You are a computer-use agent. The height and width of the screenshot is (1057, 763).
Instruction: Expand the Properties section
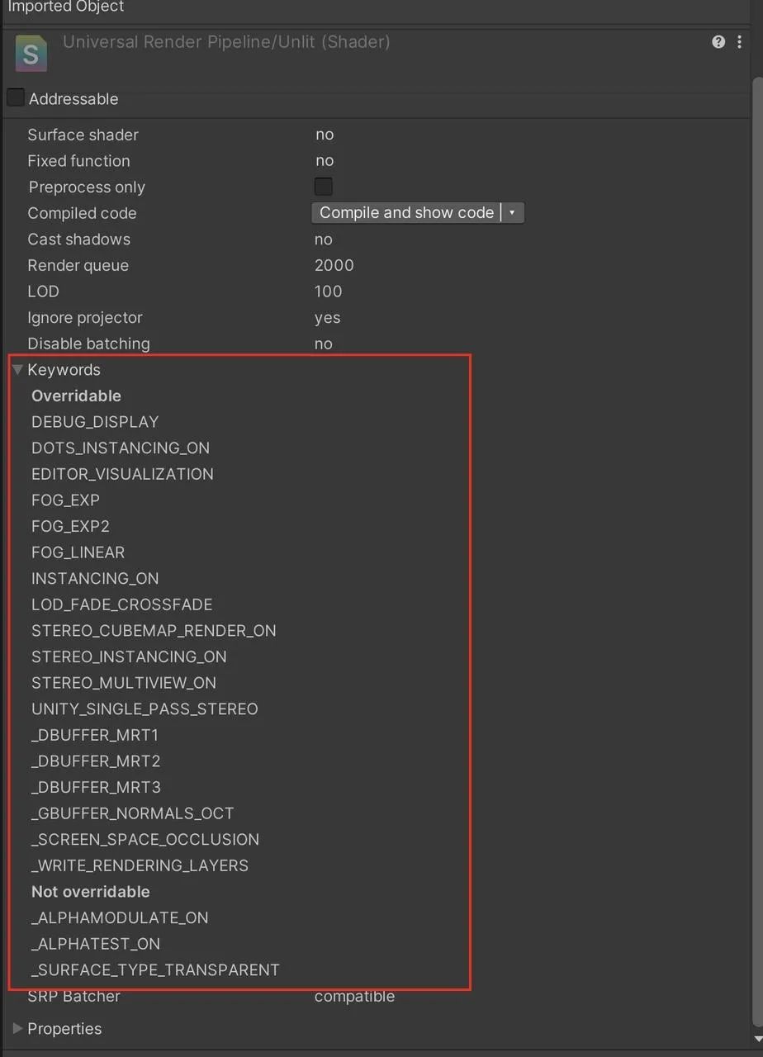pos(17,1029)
